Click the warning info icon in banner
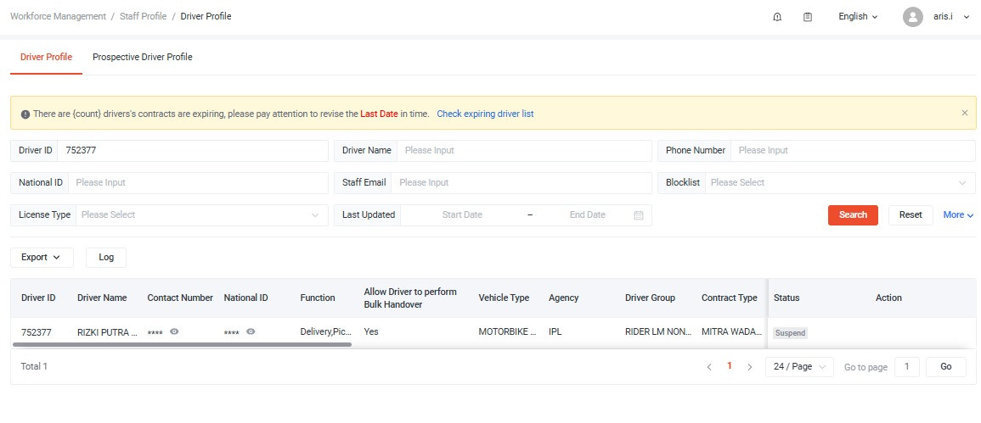This screenshot has width=981, height=423. click(25, 114)
